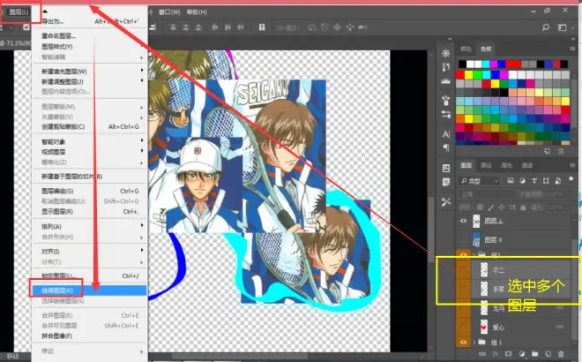Screen dimensions: 582x362
Task: Click create new layer icon at panel bottom
Action: (x=548, y=354)
